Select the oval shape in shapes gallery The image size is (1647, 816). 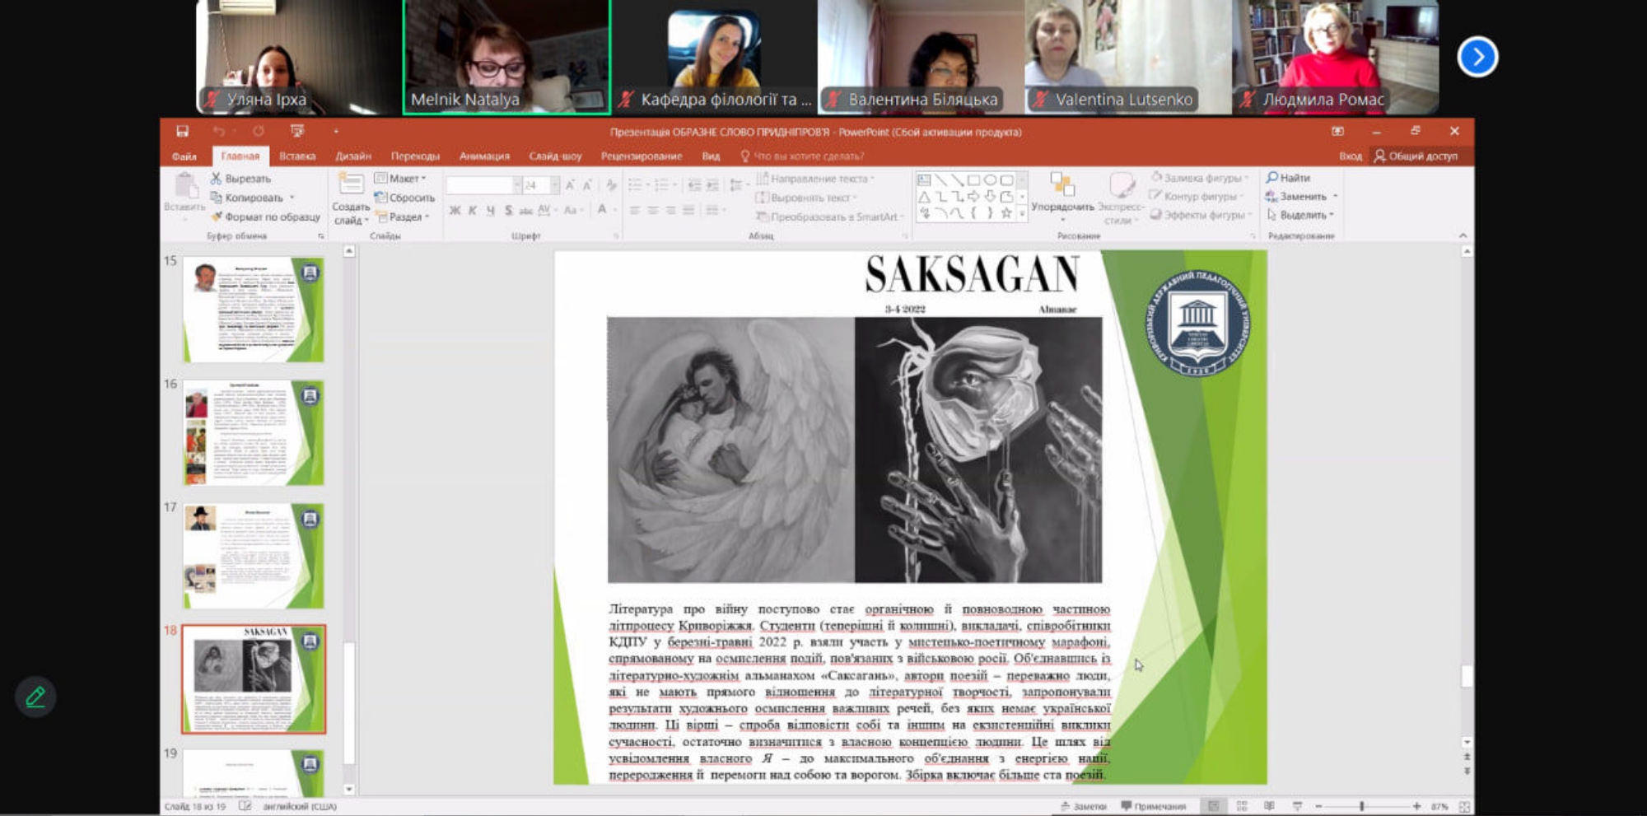[x=991, y=180]
